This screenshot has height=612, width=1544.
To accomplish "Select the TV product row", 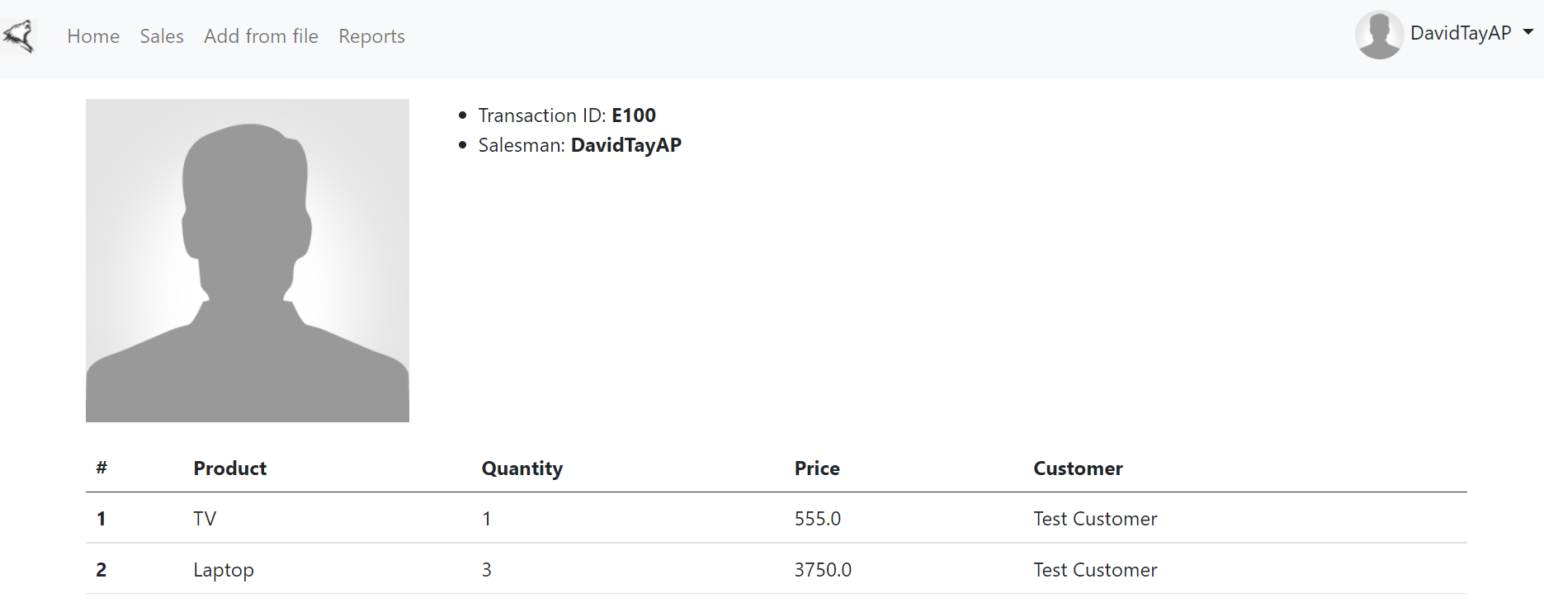I will [205, 519].
